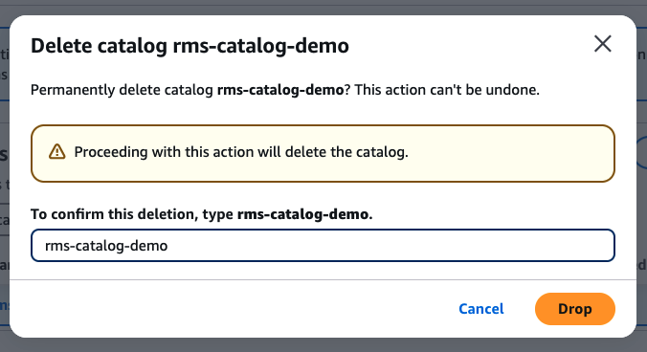The width and height of the screenshot is (647, 352).
Task: Cancel the catalog deletion
Action: [x=481, y=309]
